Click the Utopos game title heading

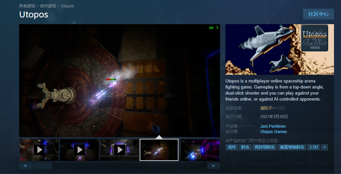pyautogui.click(x=34, y=15)
